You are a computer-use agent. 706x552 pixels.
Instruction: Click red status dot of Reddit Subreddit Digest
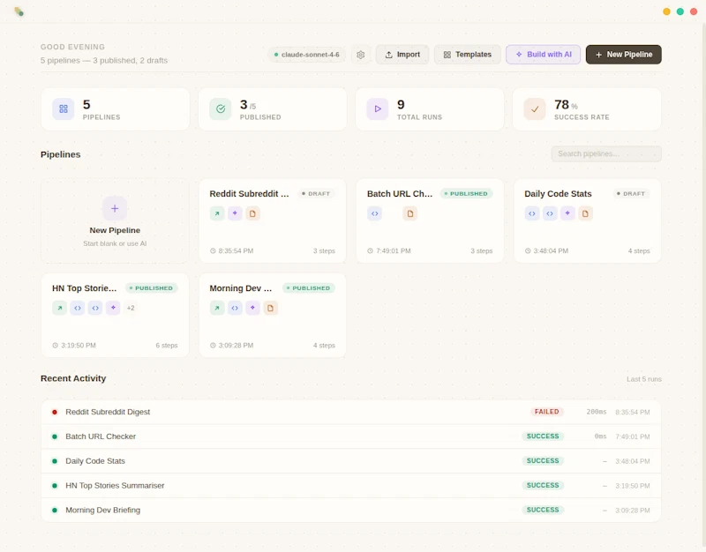55,412
